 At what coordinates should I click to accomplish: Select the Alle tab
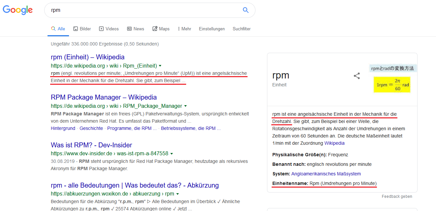tap(58, 29)
